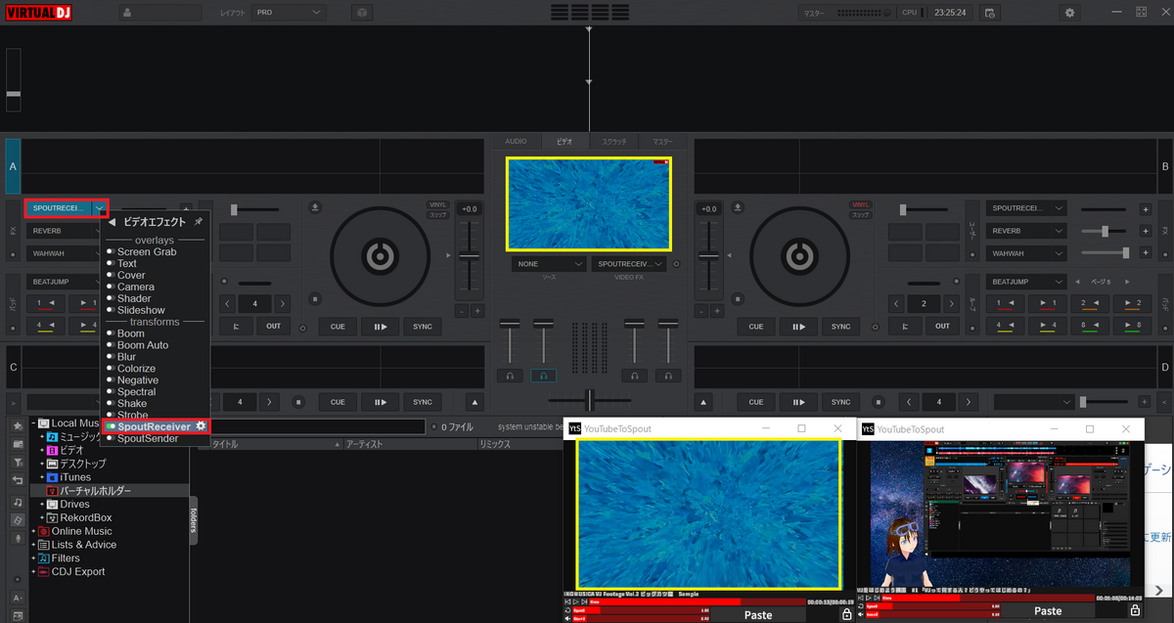The height and width of the screenshot is (623, 1174).
Task: Click Paste button in left YouTubeToSpout window
Action: pyautogui.click(x=758, y=615)
